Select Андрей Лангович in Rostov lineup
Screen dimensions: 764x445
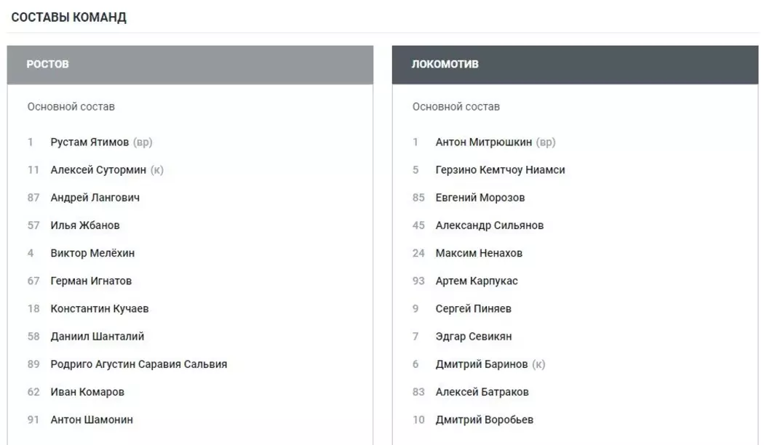[95, 198]
